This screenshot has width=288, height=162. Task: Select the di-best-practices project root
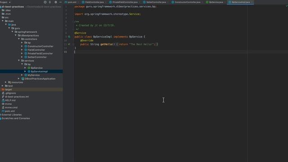(x=13, y=7)
